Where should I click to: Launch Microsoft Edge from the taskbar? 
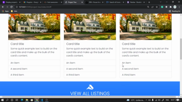pyautogui.click(x=22, y=100)
